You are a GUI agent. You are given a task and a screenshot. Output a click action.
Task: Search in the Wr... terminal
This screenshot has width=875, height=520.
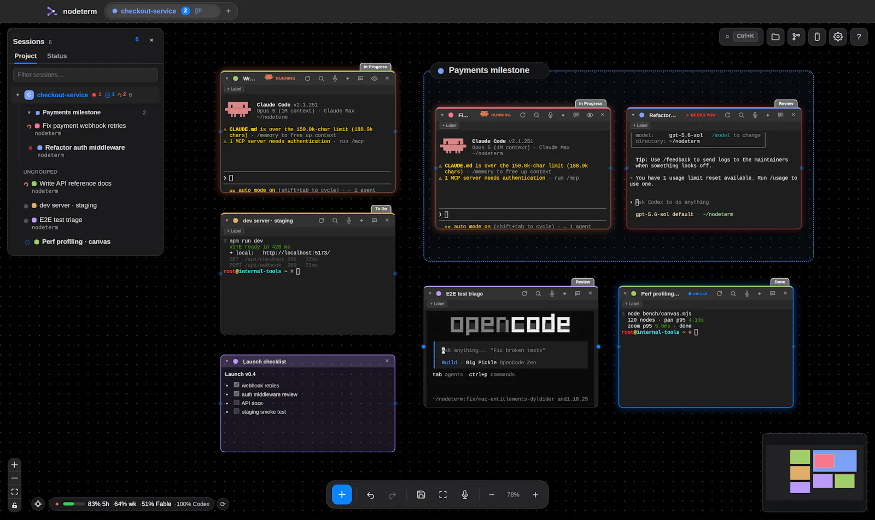pyautogui.click(x=321, y=78)
